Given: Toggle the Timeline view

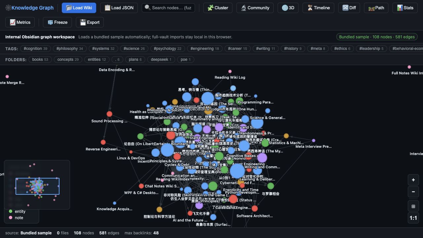Looking at the screenshot, I should tap(318, 8).
